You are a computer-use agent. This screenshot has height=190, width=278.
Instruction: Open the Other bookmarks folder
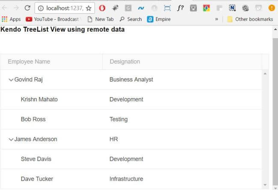250,19
